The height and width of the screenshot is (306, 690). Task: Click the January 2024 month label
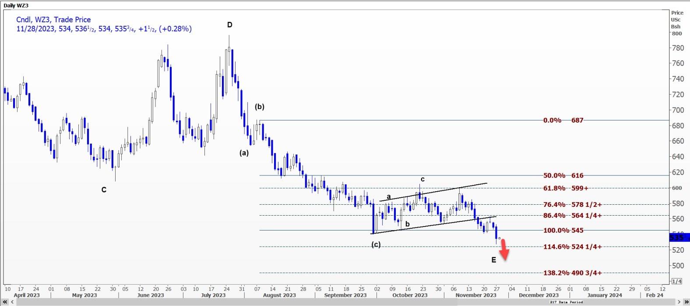pyautogui.click(x=605, y=295)
